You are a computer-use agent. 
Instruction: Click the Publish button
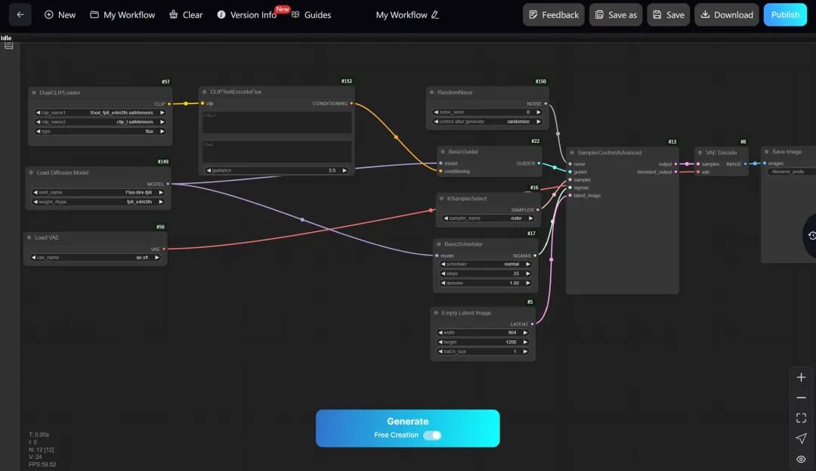(785, 14)
